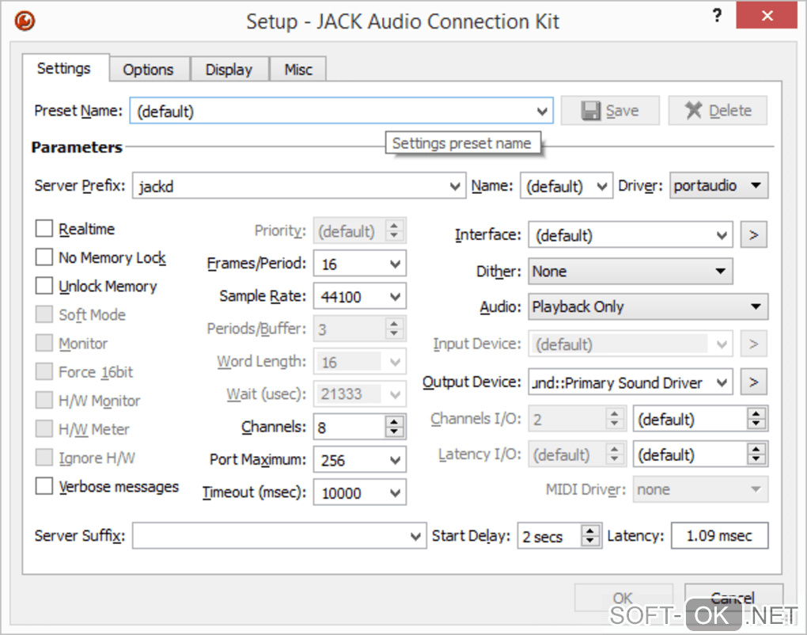
Task: Open the Misc tab
Action: click(298, 70)
